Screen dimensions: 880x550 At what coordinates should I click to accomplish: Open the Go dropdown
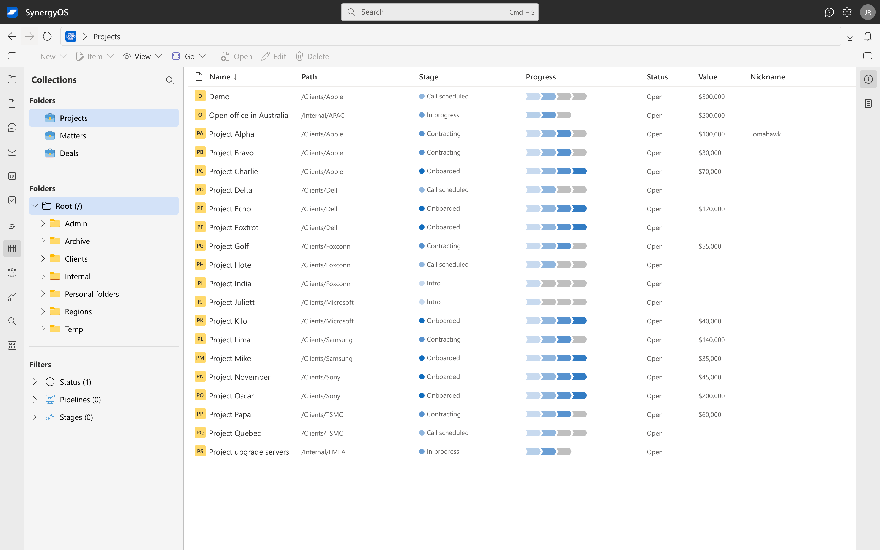point(189,56)
